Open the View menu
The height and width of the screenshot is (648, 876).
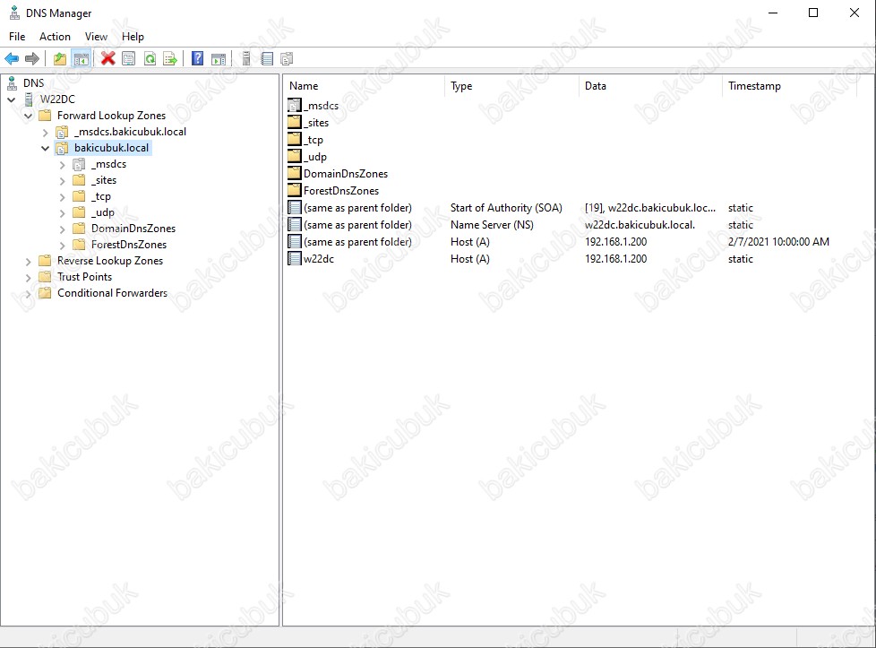tap(96, 37)
